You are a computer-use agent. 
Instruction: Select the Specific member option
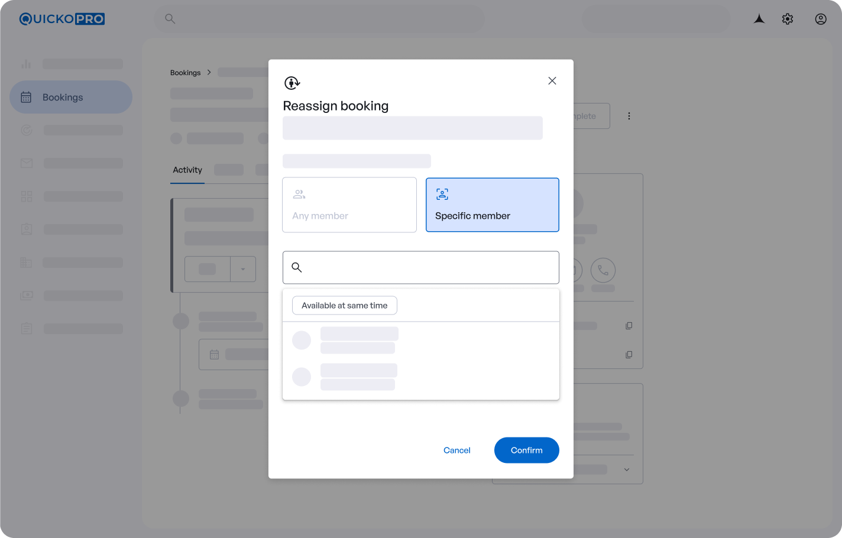(x=492, y=205)
